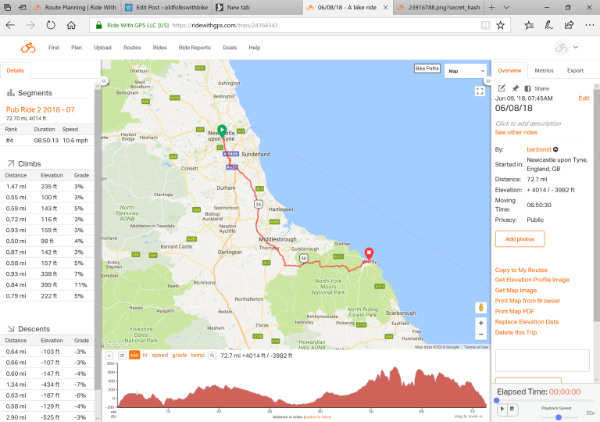Click the pin icon in Overview panel
Viewport: 600px width, 422px height.
[x=514, y=88]
